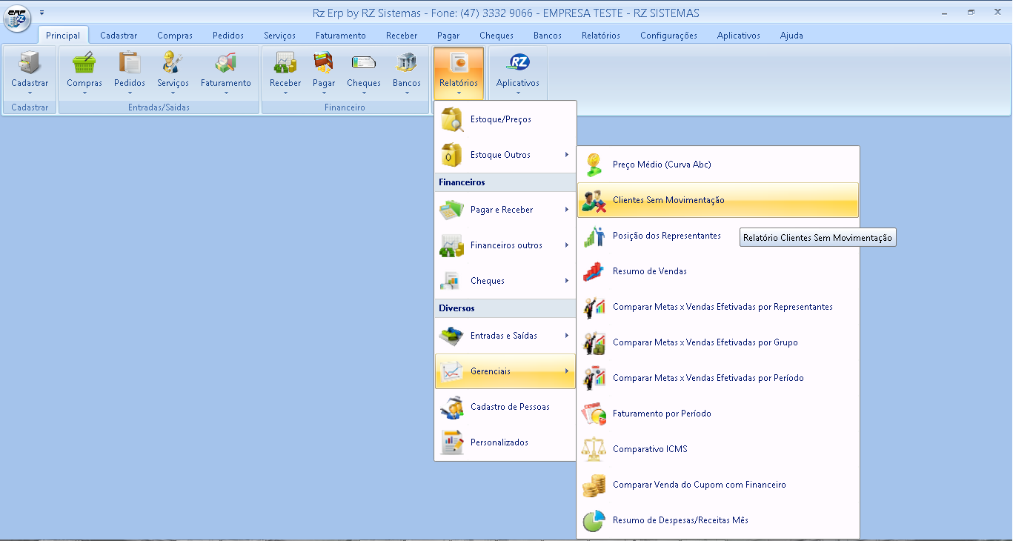Choose the Personalizados menu entry text
1013x541 pixels.
499,442
